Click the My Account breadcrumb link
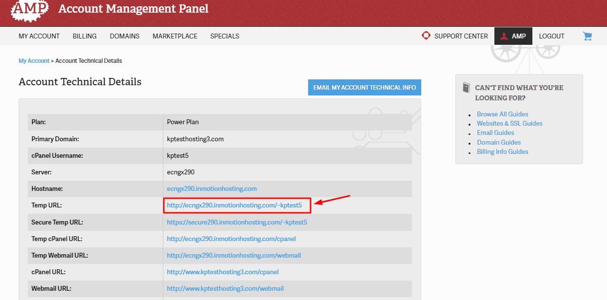Image resolution: width=607 pixels, height=300 pixels. (34, 61)
